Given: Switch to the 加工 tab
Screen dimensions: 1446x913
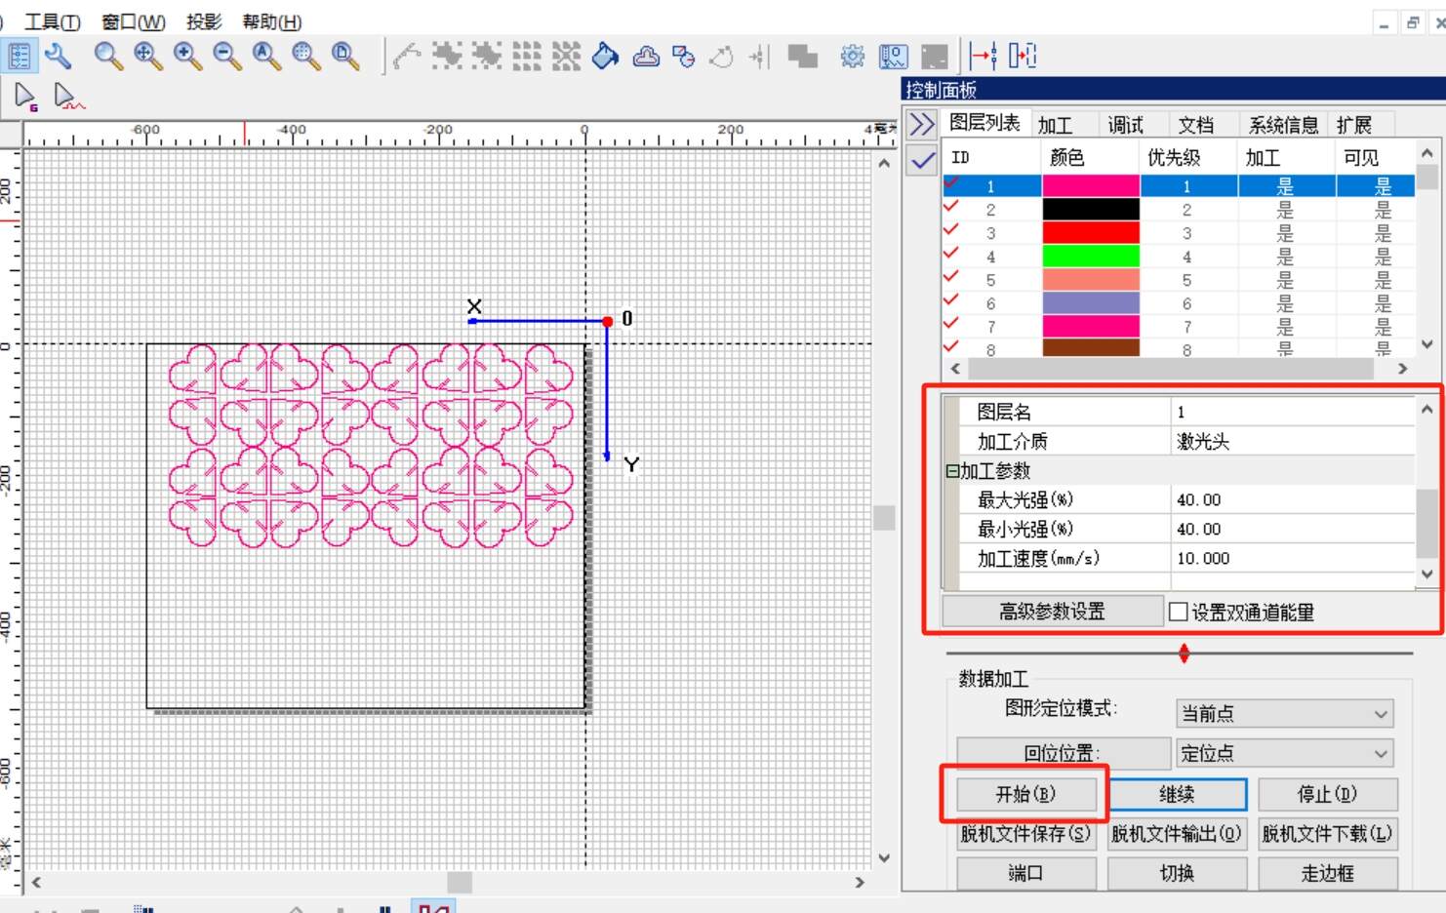Looking at the screenshot, I should [x=1055, y=125].
